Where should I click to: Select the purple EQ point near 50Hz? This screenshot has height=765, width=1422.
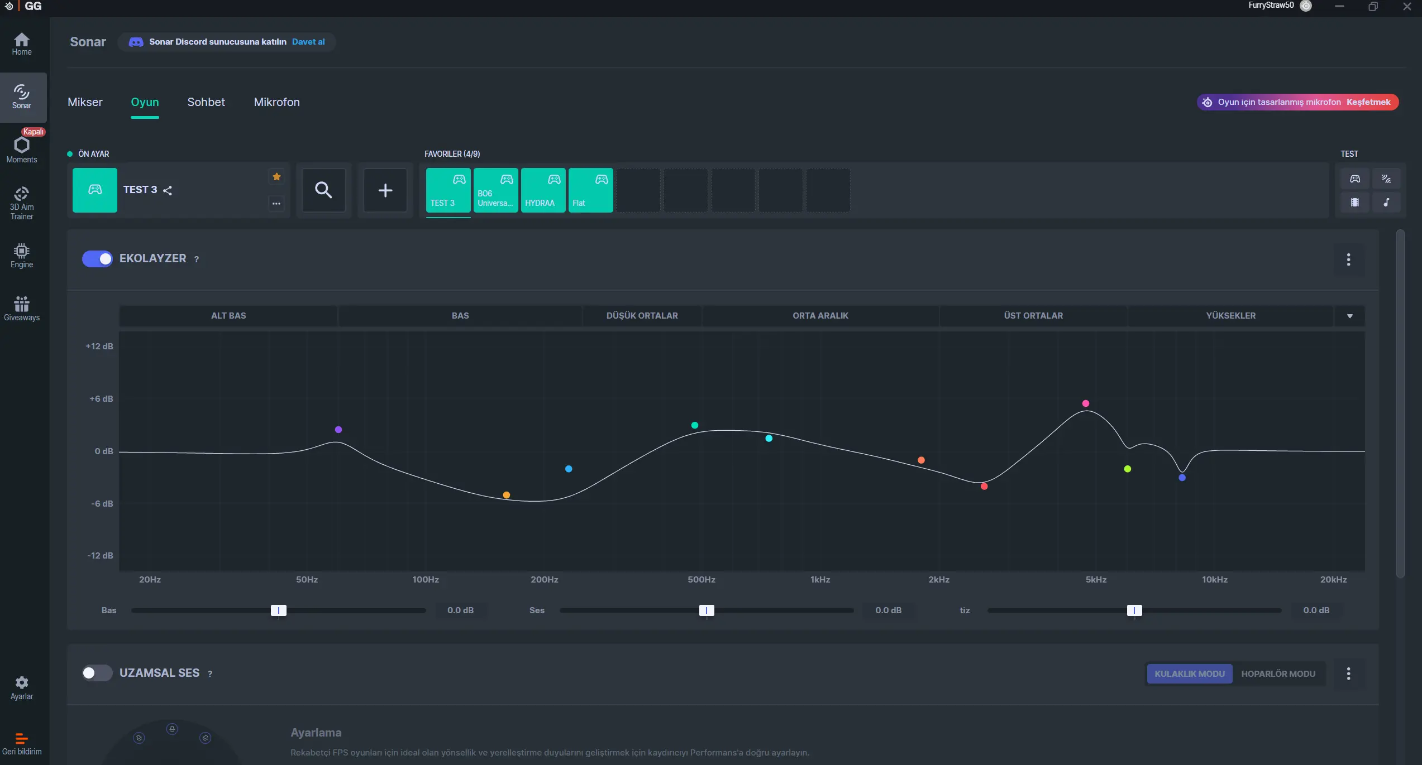[x=338, y=430]
